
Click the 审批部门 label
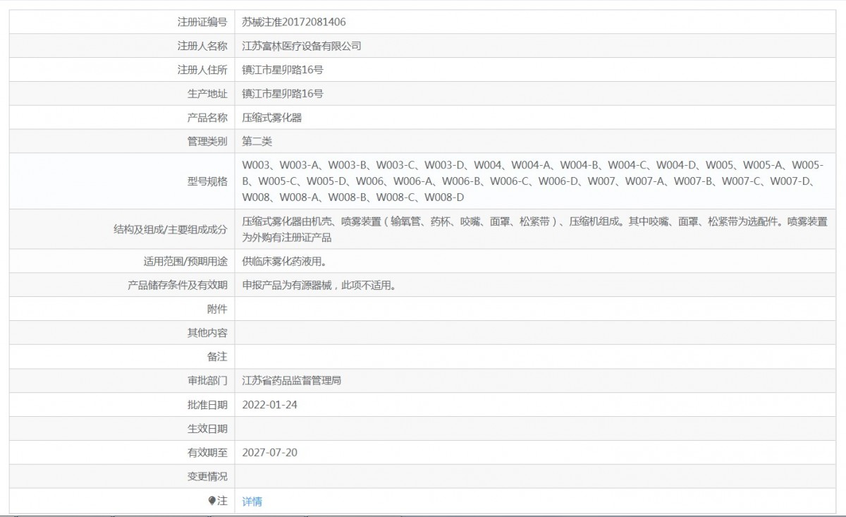coord(207,381)
